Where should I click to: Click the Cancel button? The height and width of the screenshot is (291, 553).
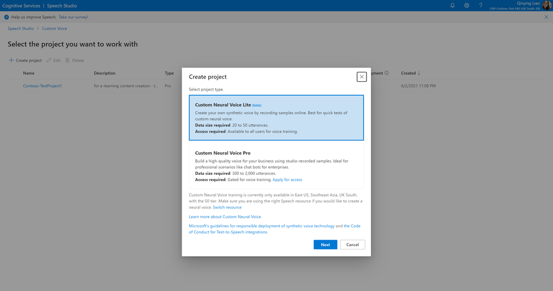[353, 245]
